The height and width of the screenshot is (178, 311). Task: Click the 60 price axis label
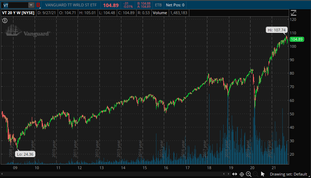(x=292, y=101)
